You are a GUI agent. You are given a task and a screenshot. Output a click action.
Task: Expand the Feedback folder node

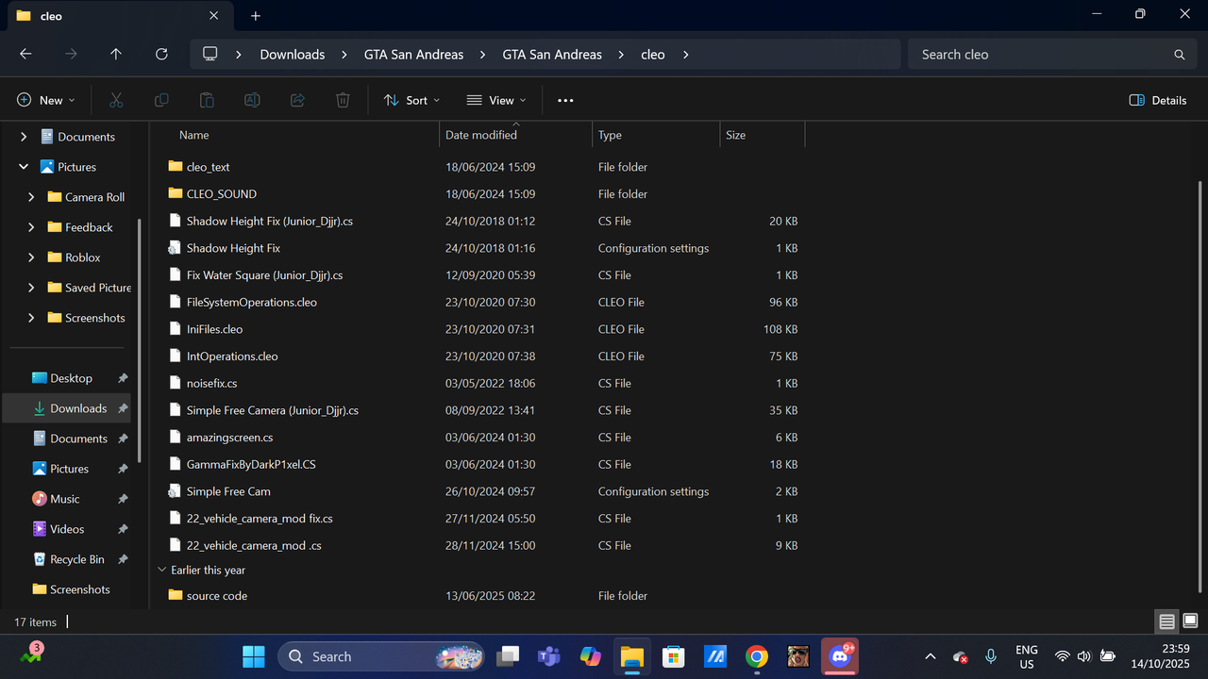pos(31,227)
